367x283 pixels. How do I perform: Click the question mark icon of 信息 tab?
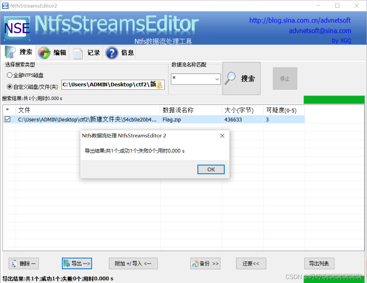(112, 53)
